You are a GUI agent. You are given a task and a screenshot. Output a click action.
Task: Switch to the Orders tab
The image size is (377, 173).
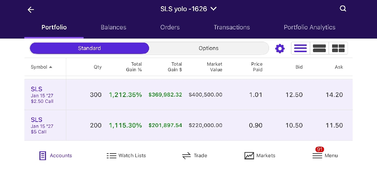pyautogui.click(x=170, y=27)
